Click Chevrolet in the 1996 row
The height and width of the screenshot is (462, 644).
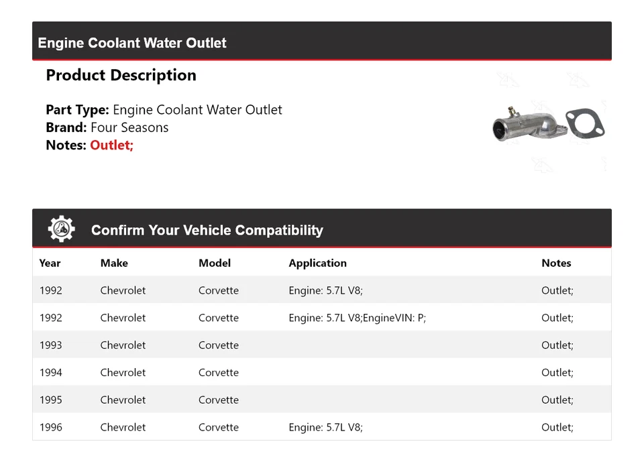pyautogui.click(x=123, y=427)
